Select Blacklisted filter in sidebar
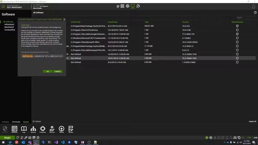The image size is (258, 145). [x=9, y=27]
